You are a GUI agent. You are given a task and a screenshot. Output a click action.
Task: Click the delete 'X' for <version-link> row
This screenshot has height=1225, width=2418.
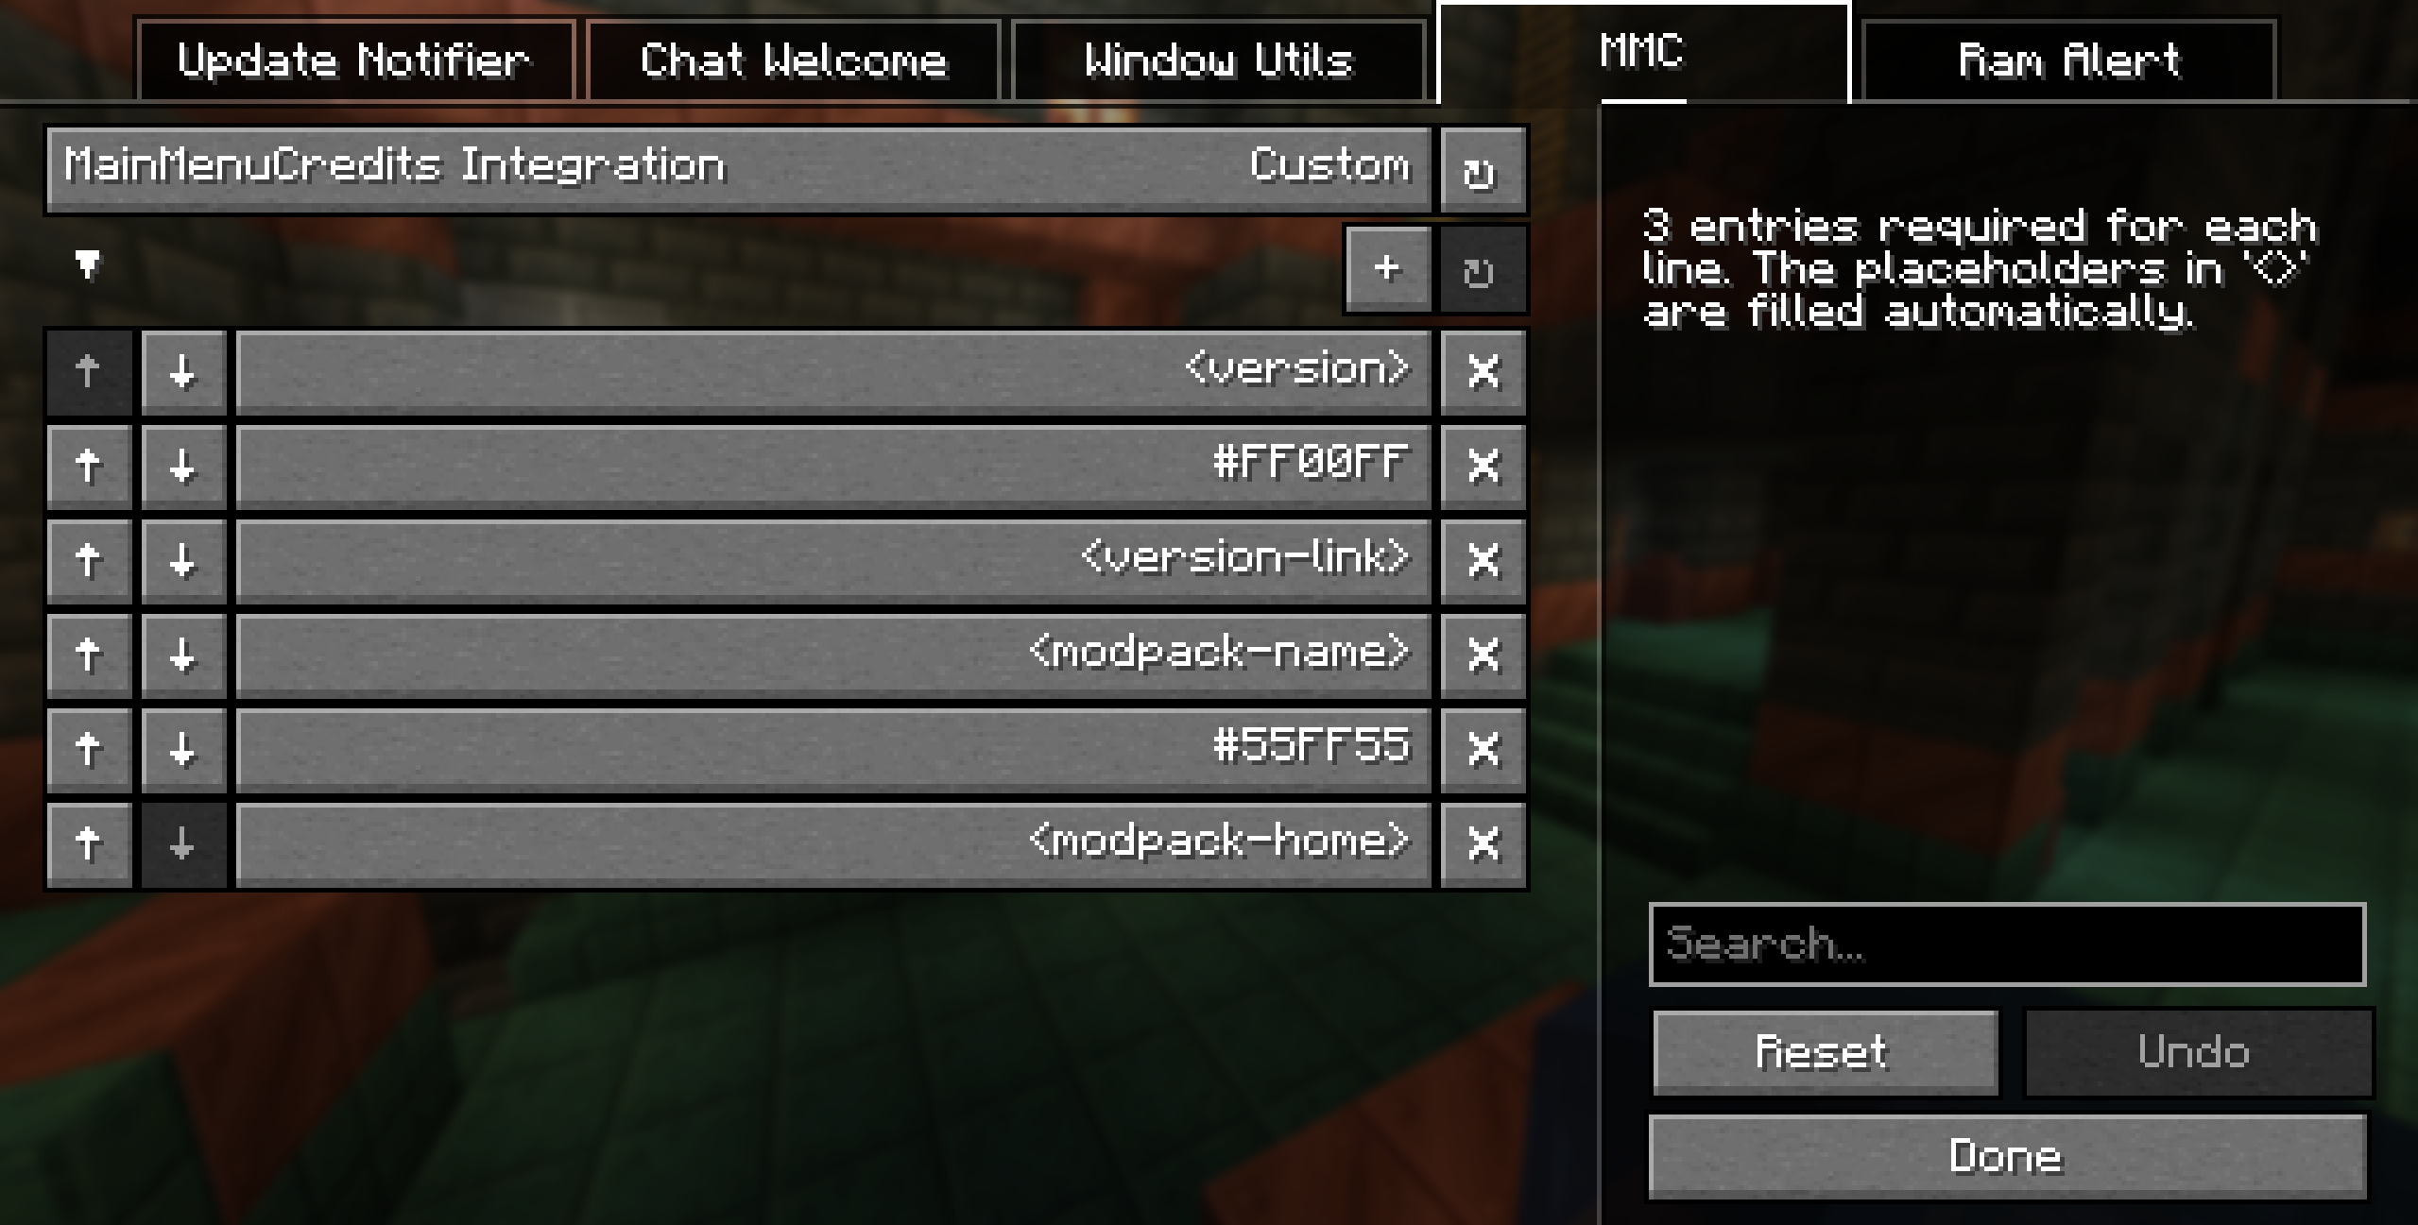[1482, 559]
